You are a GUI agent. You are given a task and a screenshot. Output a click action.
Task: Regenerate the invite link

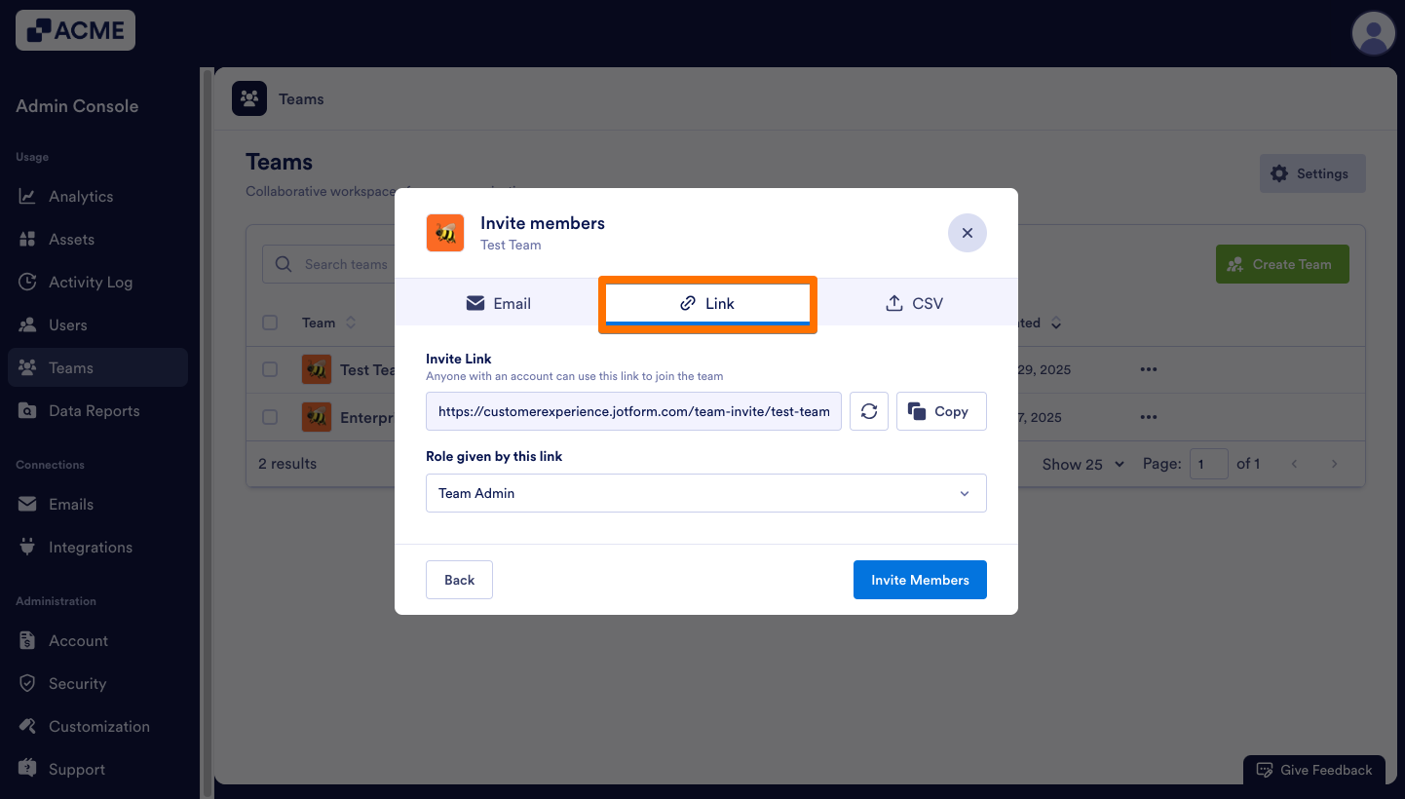tap(868, 410)
